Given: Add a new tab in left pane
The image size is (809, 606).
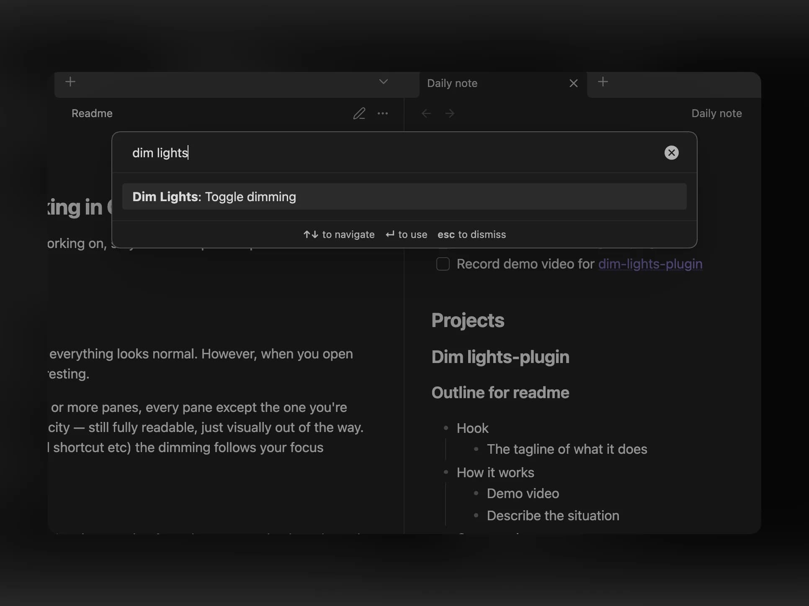Looking at the screenshot, I should coord(70,82).
